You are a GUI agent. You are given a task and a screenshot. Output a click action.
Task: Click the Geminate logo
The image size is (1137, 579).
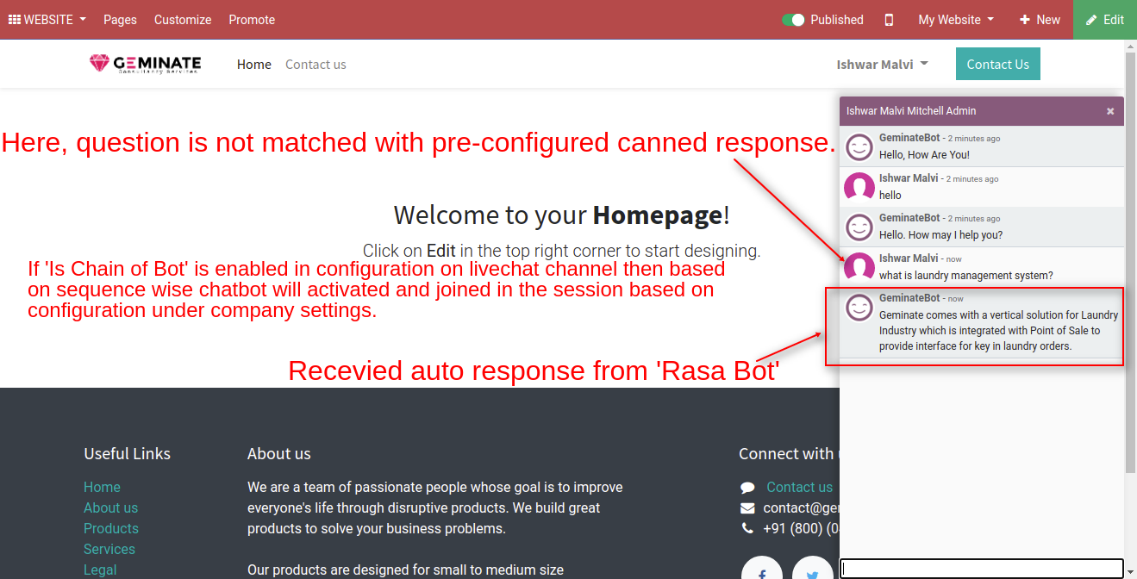[x=145, y=64]
